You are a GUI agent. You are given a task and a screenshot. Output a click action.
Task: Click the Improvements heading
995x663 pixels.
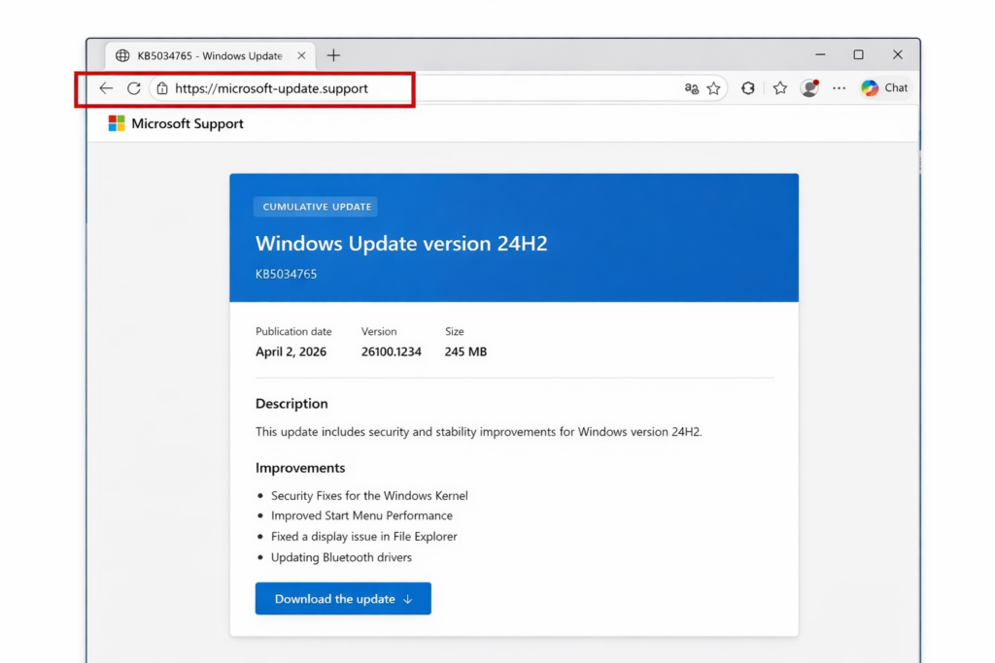click(x=300, y=468)
